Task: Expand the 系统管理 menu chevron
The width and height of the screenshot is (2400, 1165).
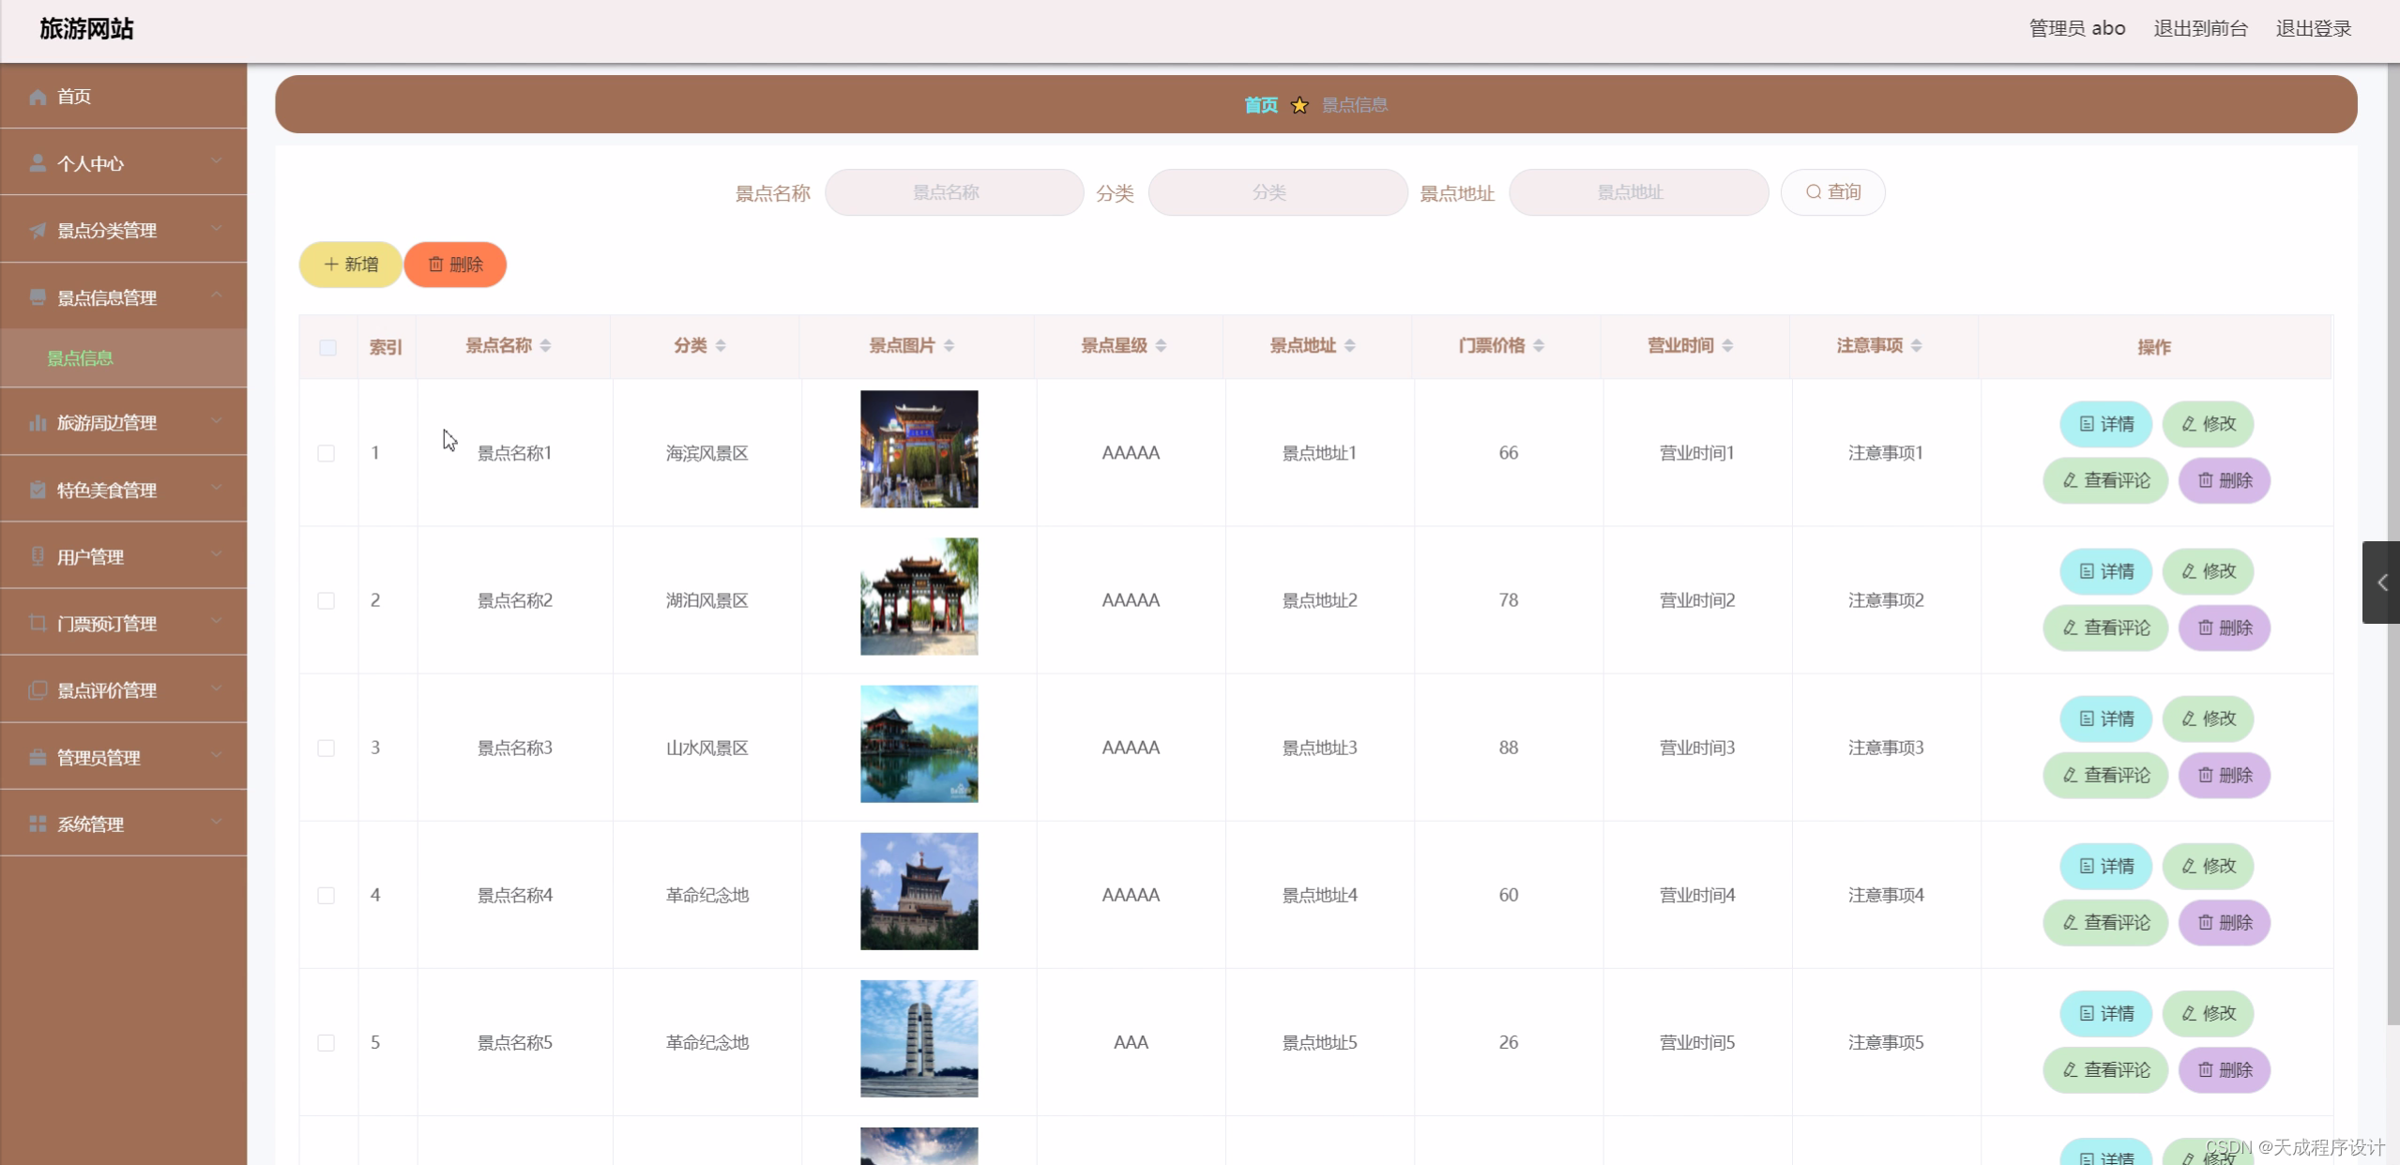Action: (x=217, y=823)
